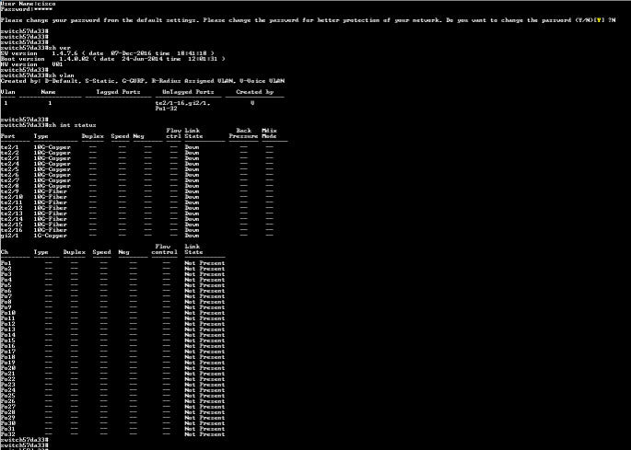The height and width of the screenshot is (450, 631).
Task: Click the gi2/1 port name in status table
Action: point(9,236)
